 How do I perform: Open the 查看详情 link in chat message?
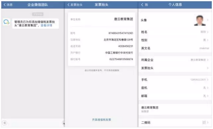46,25
